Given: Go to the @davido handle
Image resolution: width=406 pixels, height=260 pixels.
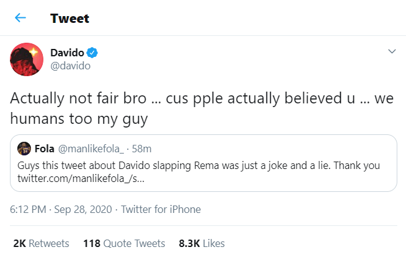Looking at the screenshot, I should (71, 65).
